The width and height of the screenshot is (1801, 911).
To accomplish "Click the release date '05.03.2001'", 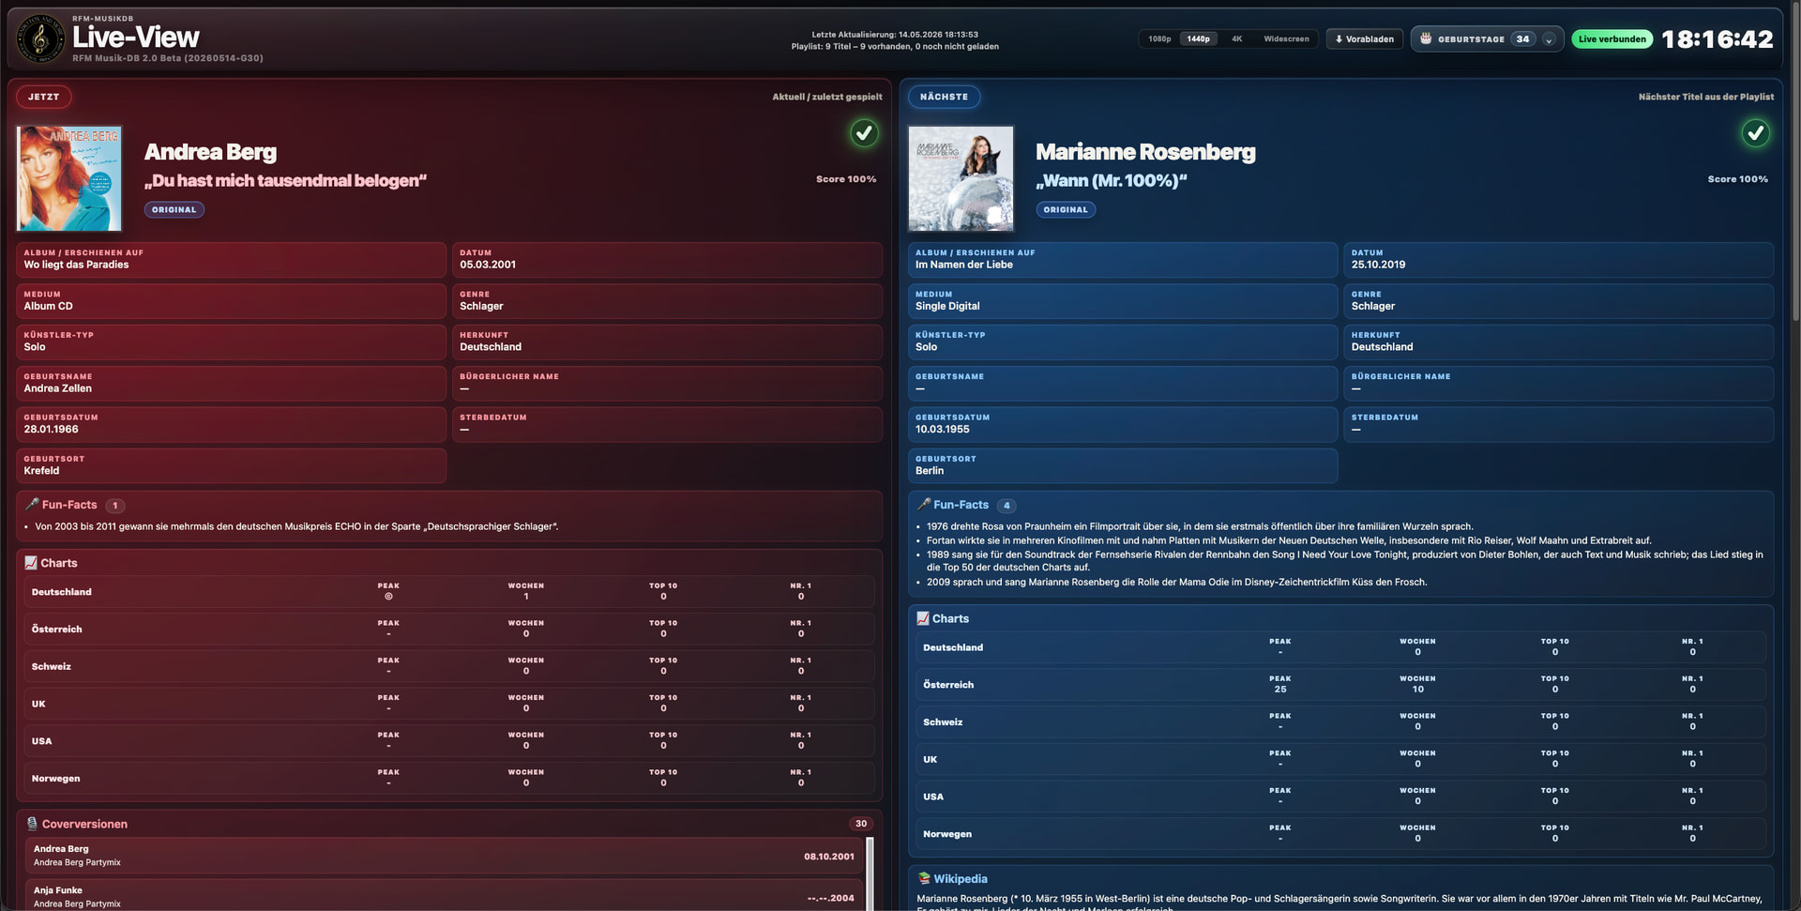I will (488, 265).
